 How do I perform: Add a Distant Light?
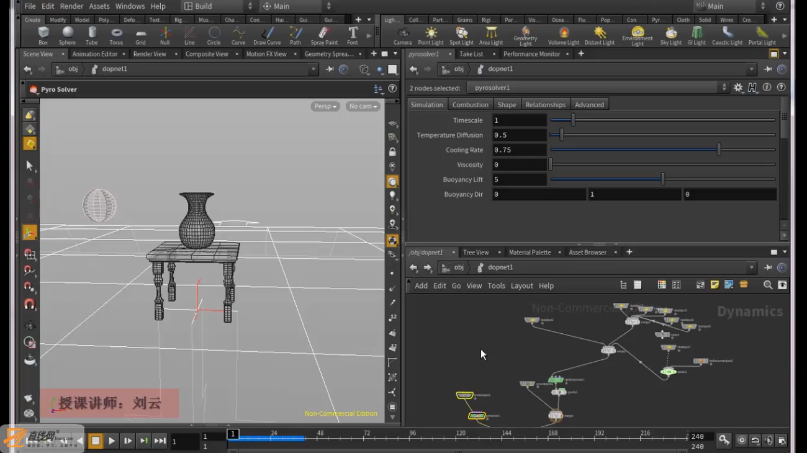coord(600,35)
